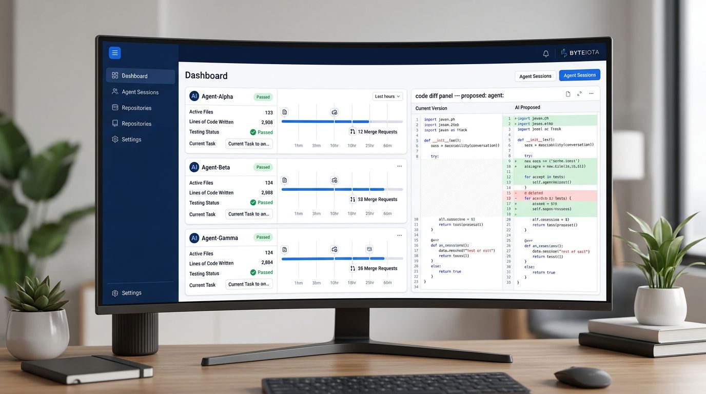Click the Agent-Gamma AI avatar
Screen dimensions: 706x394
pyautogui.click(x=194, y=238)
